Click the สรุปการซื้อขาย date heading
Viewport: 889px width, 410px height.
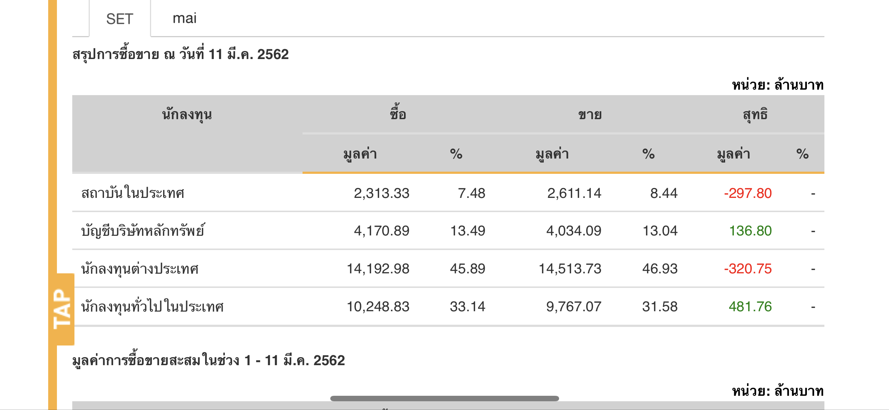(x=181, y=54)
